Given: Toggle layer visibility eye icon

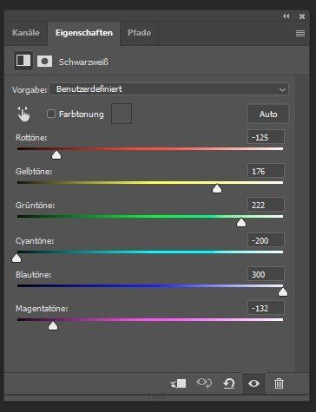Looking at the screenshot, I should point(253,383).
